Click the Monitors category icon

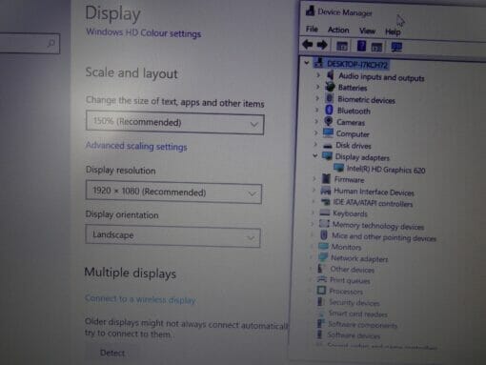323,246
